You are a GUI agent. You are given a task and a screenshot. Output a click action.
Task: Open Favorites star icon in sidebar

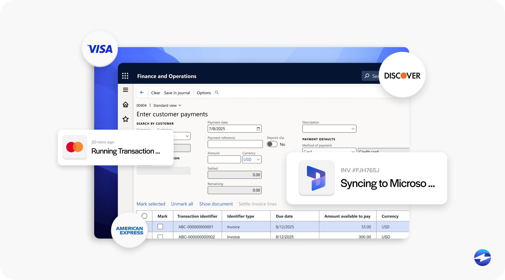[x=125, y=119]
